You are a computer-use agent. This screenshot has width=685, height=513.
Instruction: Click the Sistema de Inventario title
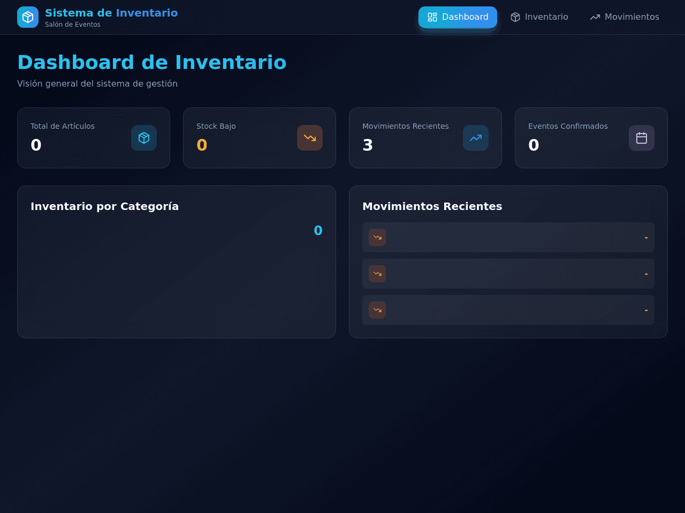111,13
